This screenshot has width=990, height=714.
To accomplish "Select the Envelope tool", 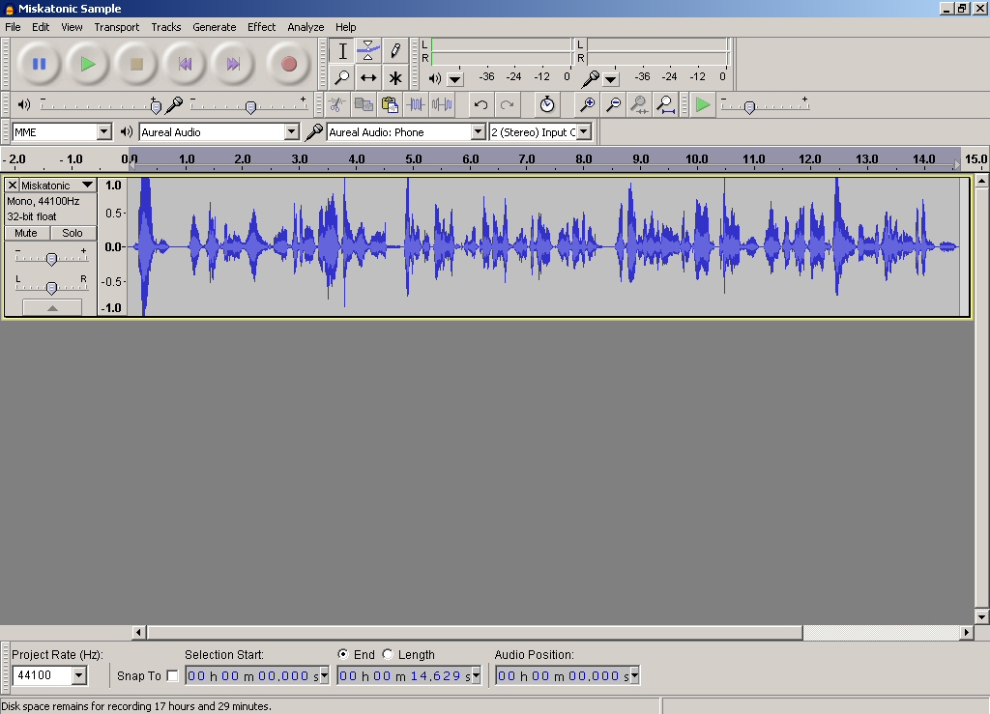I will (x=368, y=51).
